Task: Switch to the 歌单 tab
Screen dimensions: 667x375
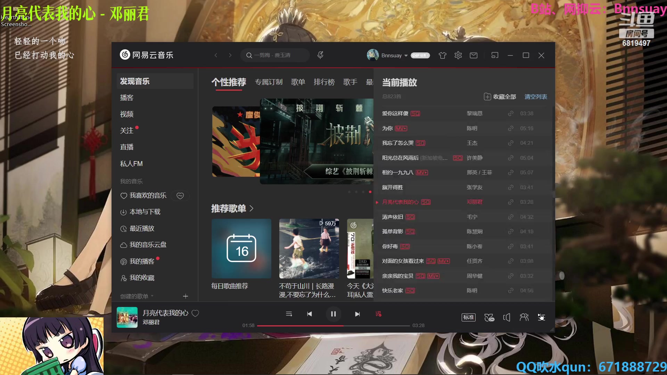Action: pos(298,82)
